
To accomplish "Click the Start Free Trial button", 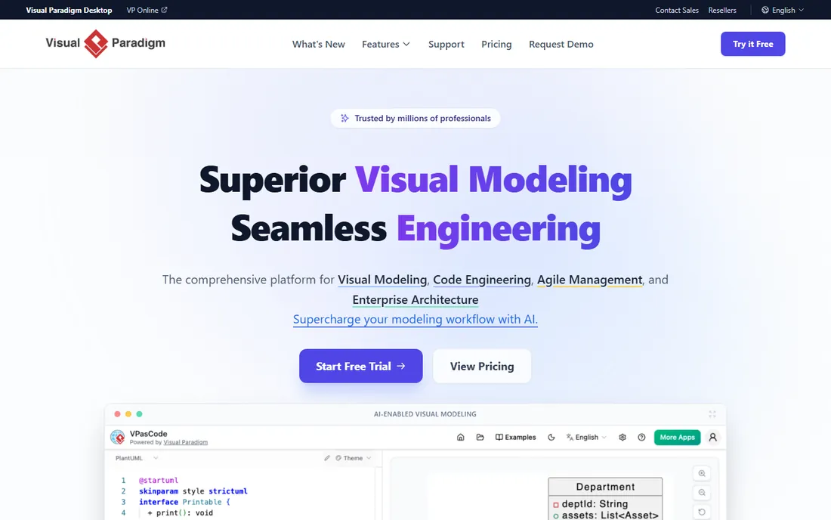I will tap(361, 366).
